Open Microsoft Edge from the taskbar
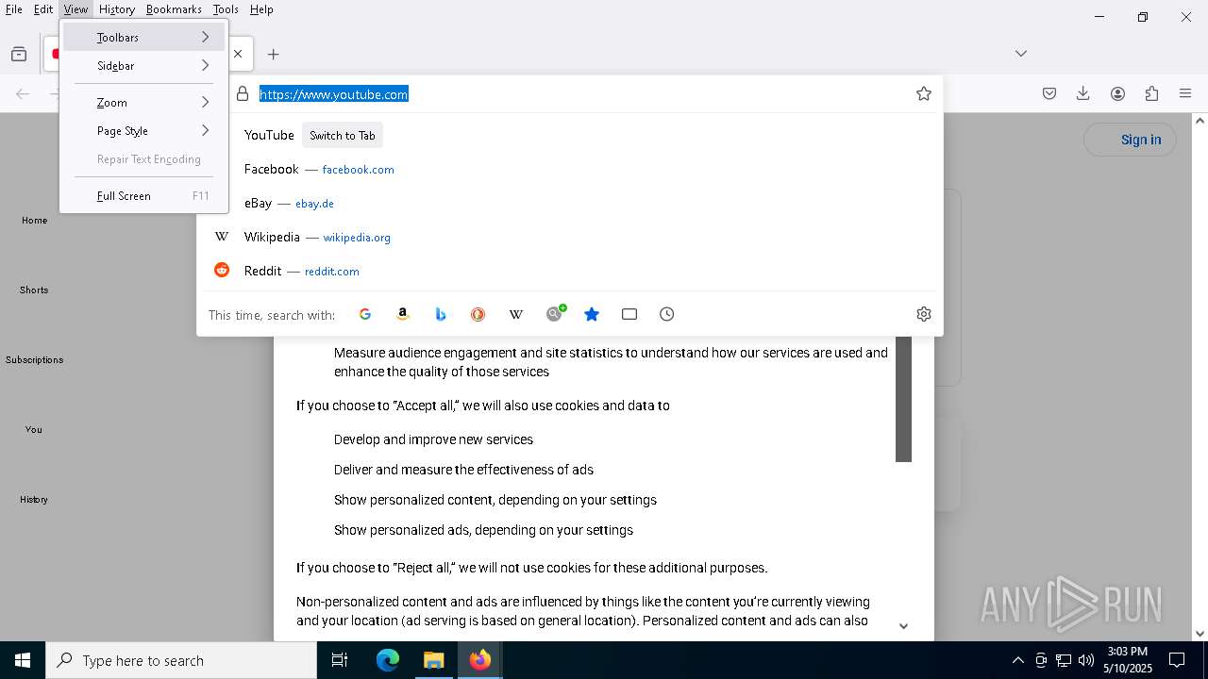The width and height of the screenshot is (1208, 679). [x=388, y=660]
